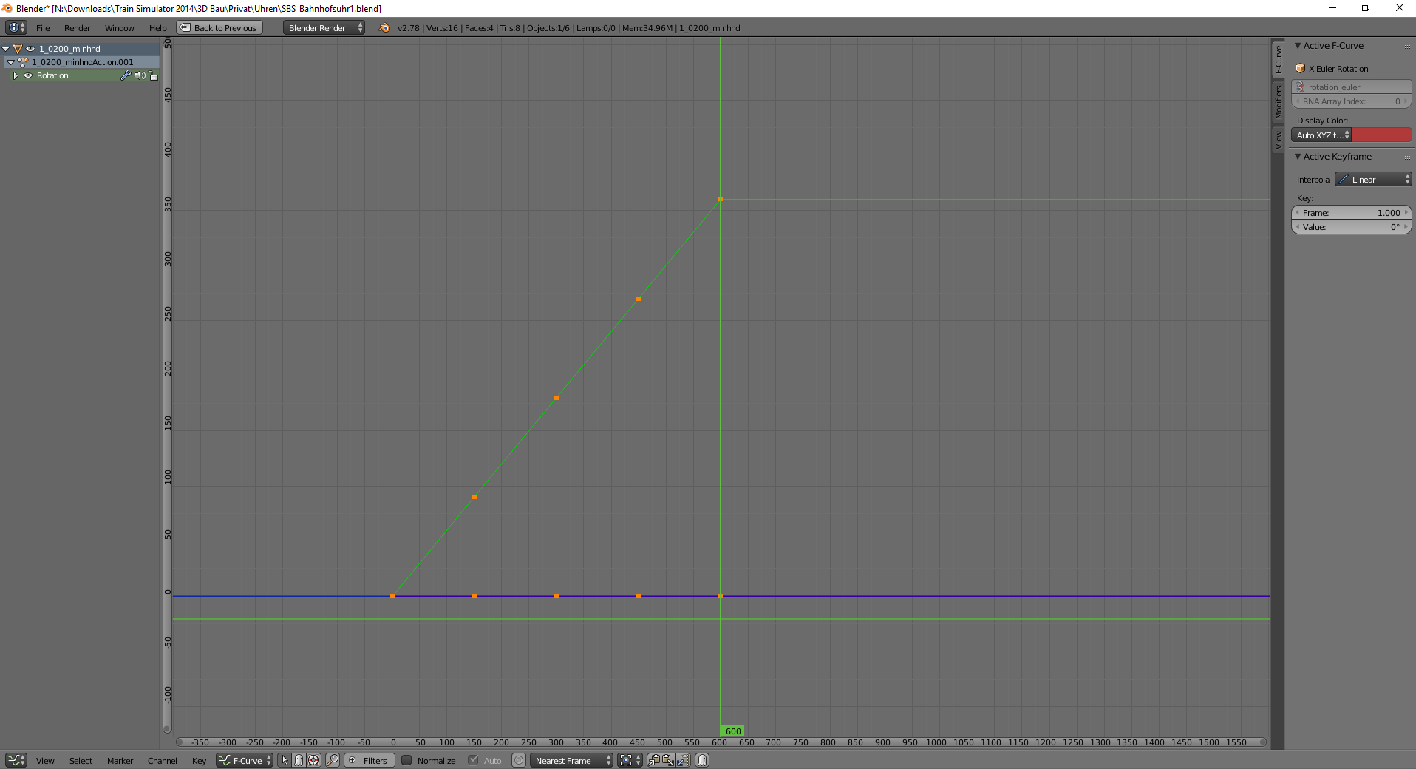The image size is (1416, 769).
Task: Click the paste keyframes icon
Action: click(x=668, y=760)
